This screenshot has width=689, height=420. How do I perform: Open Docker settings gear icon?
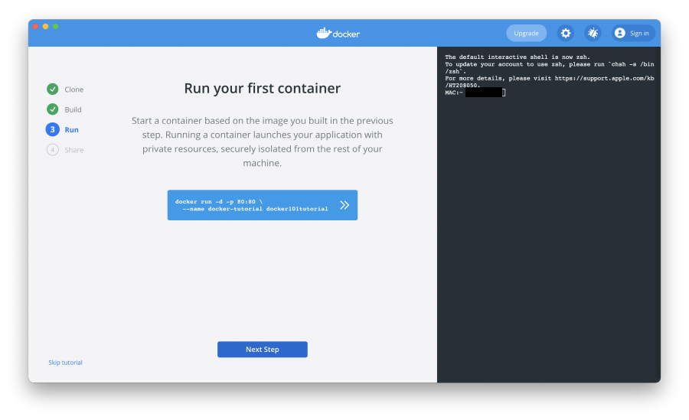click(566, 33)
